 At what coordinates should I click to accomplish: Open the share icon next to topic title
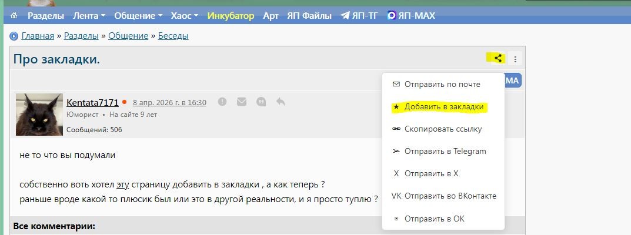(498, 59)
